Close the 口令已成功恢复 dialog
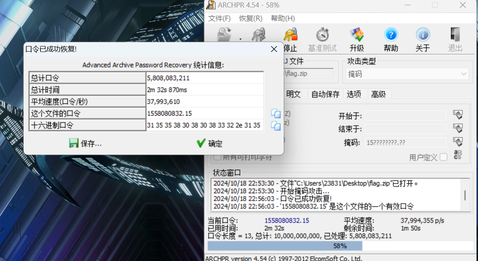The height and width of the screenshot is (261, 478). pyautogui.click(x=274, y=49)
